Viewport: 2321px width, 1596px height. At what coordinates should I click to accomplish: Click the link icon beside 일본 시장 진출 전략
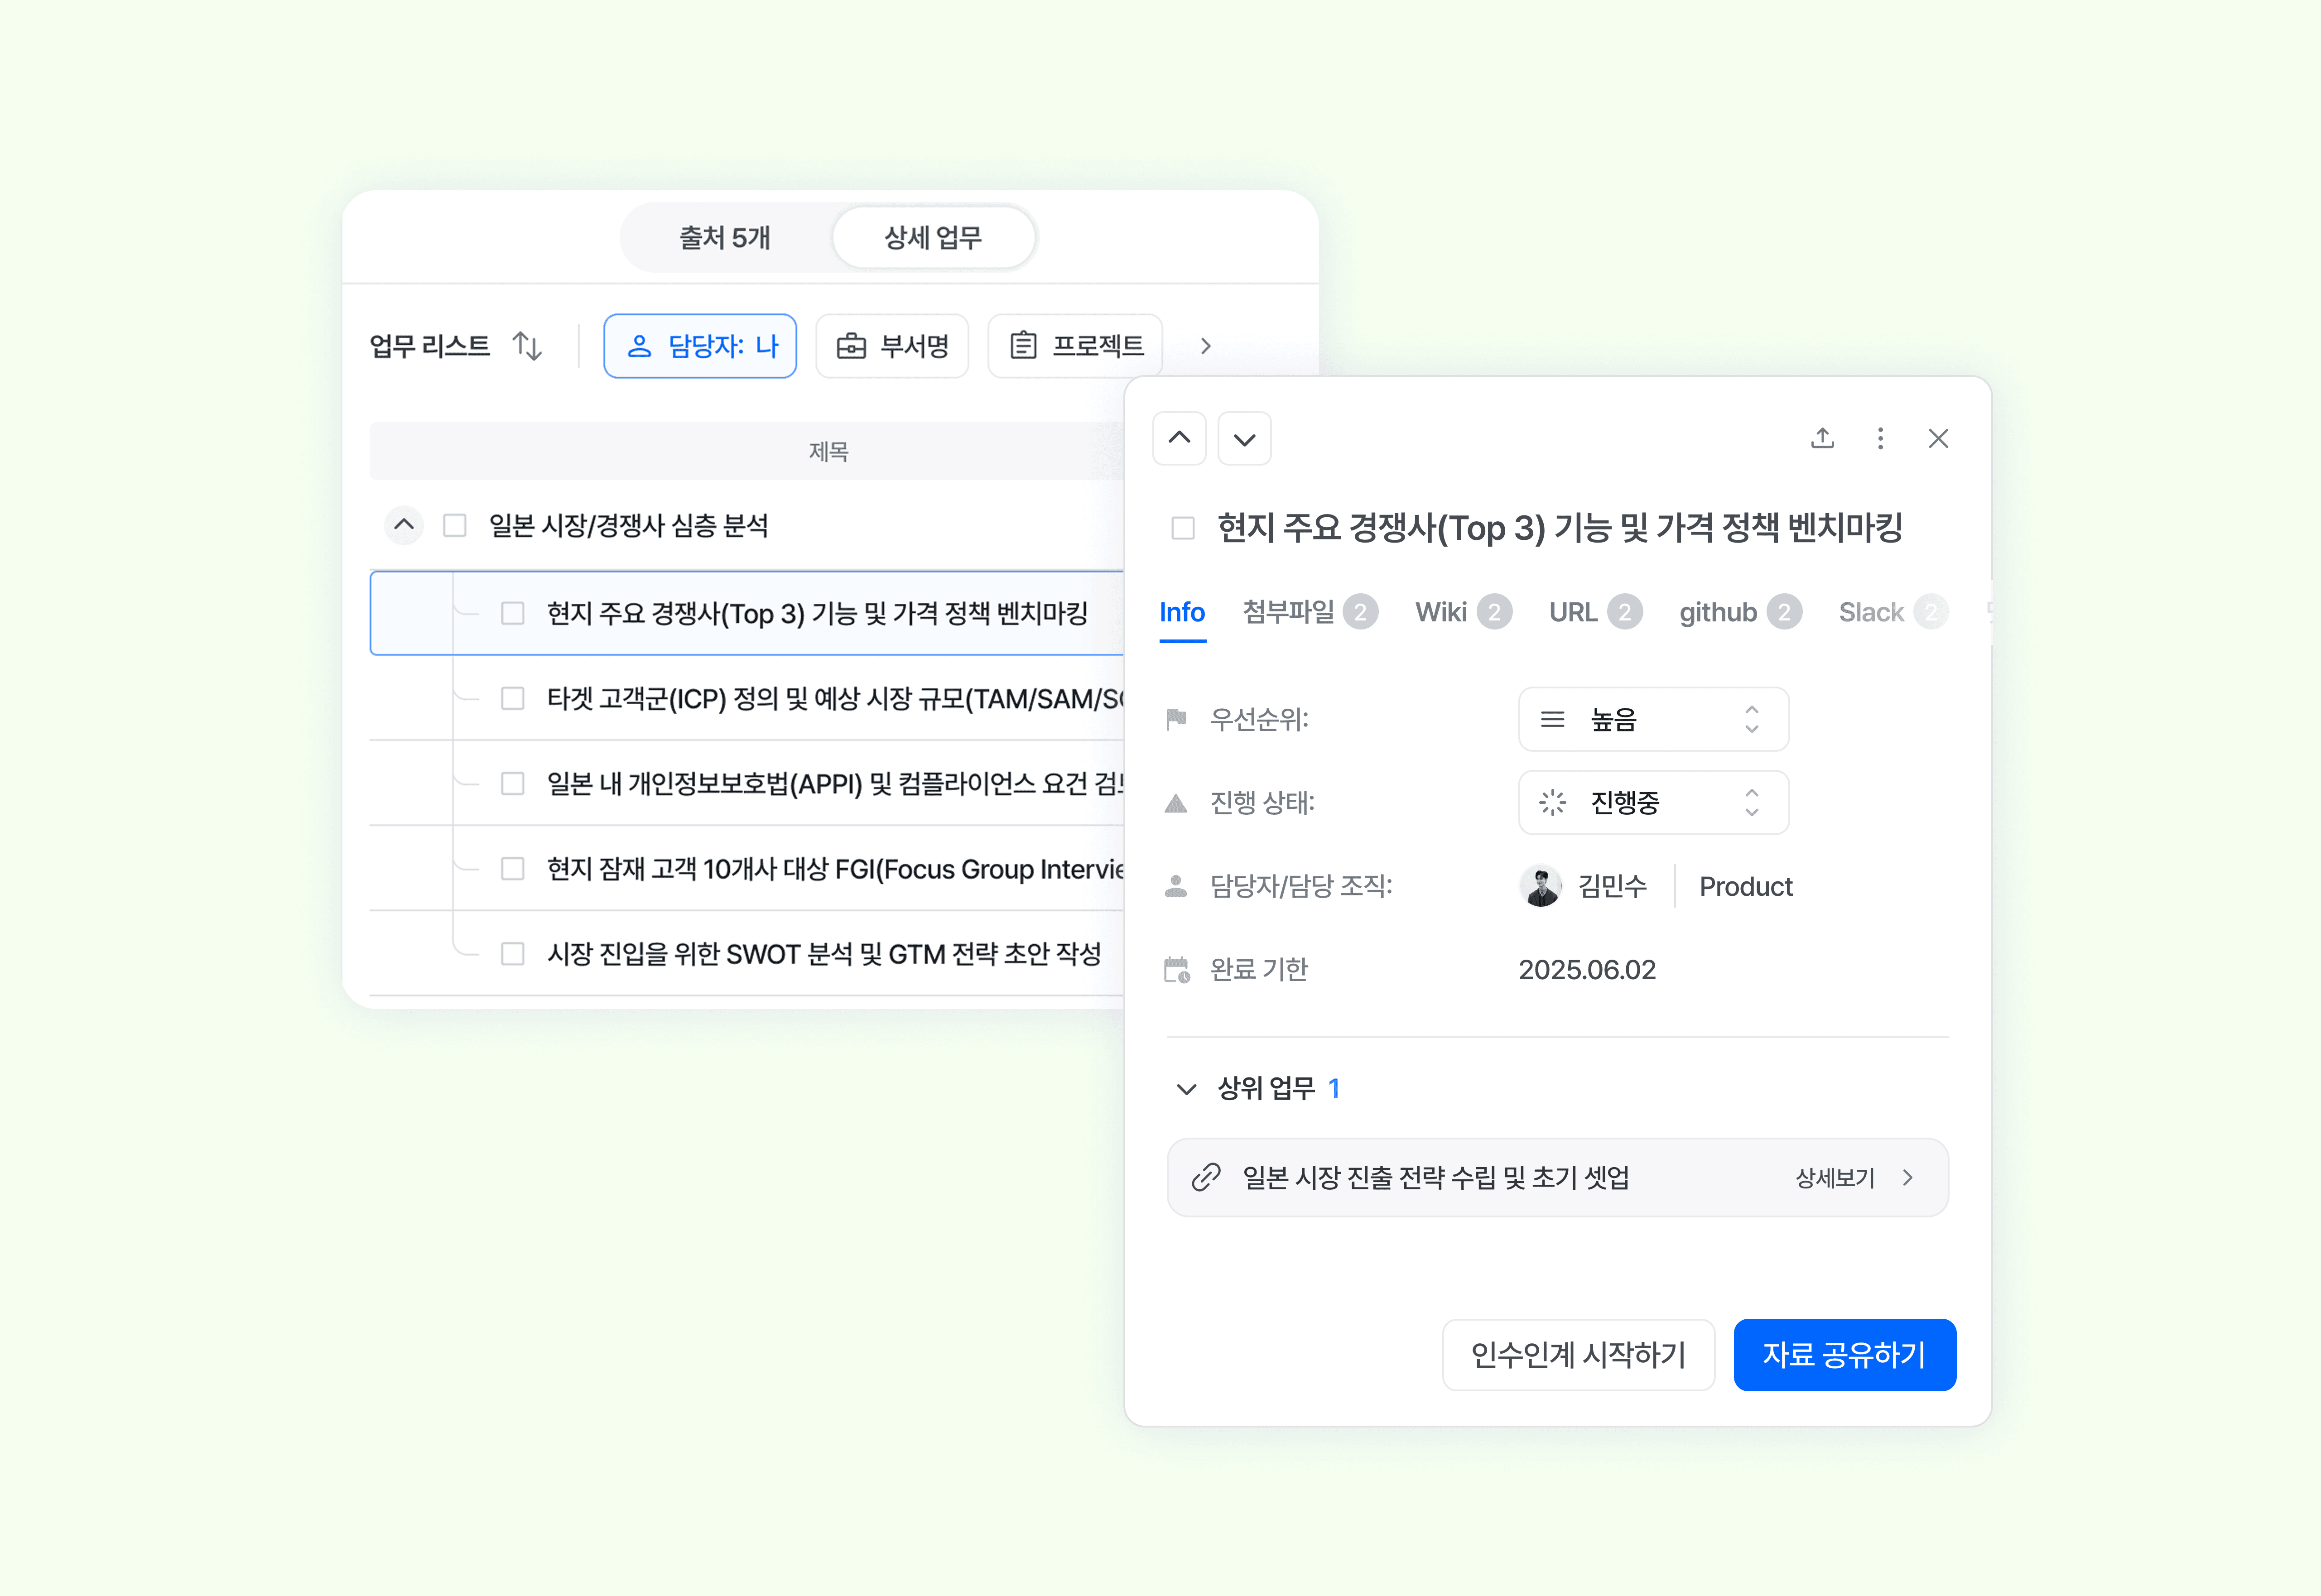[x=1206, y=1177]
